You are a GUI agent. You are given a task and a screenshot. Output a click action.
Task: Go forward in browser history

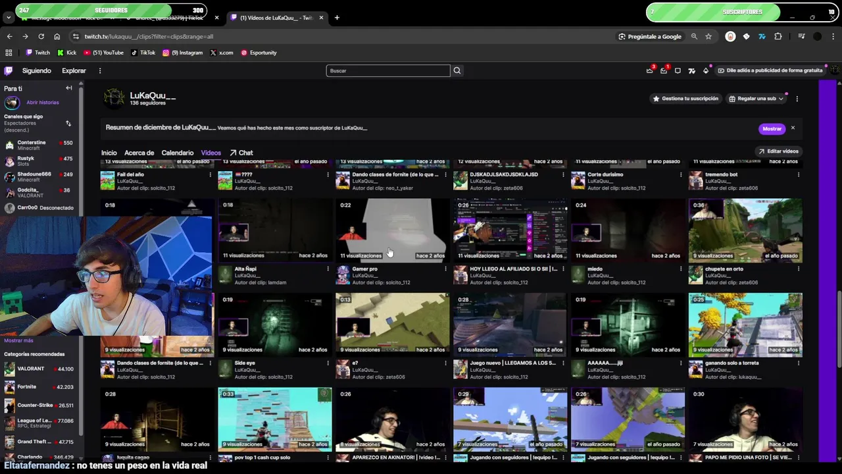click(x=25, y=37)
